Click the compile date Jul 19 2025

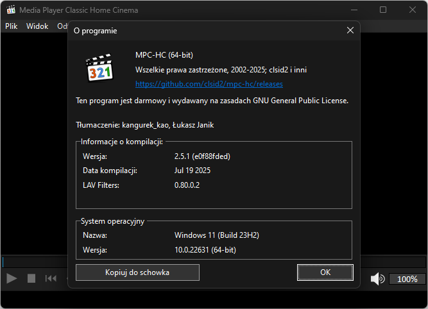pos(193,171)
